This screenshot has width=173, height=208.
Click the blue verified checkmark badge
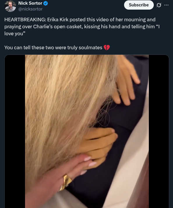(x=46, y=3)
